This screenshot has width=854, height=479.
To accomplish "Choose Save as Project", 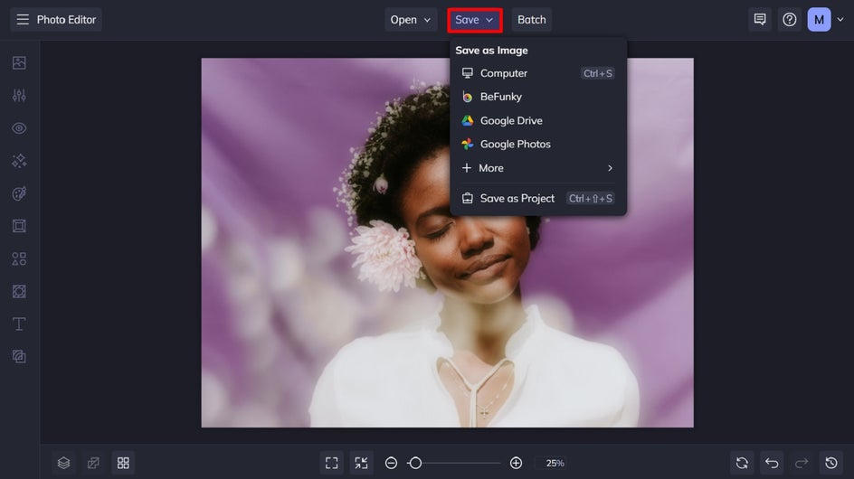I will [x=537, y=198].
